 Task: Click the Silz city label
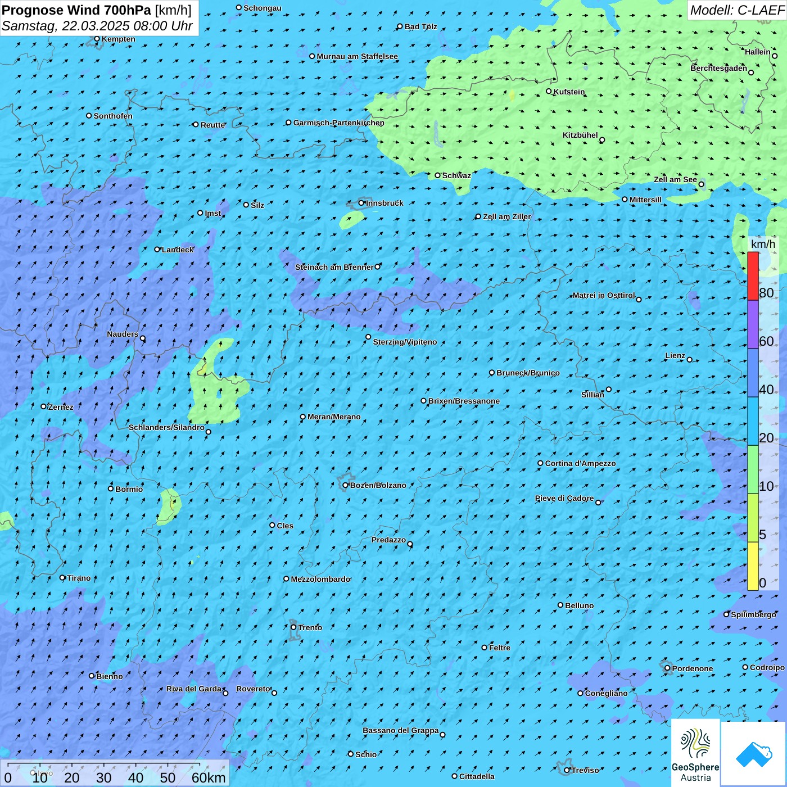coord(257,205)
